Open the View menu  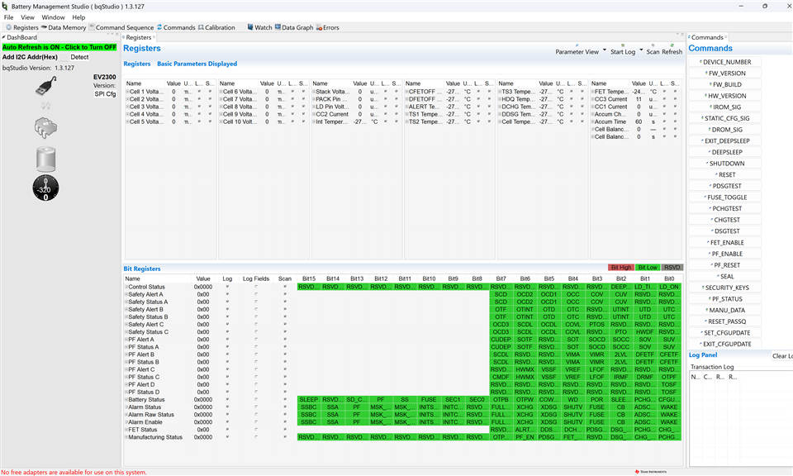[x=27, y=17]
